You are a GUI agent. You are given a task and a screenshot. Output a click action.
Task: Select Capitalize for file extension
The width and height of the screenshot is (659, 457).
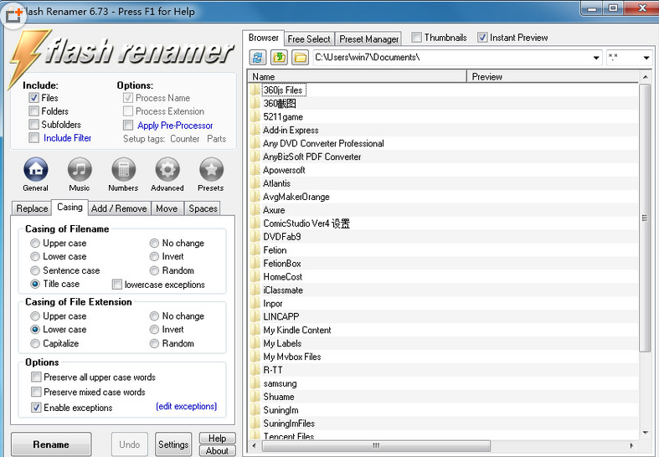click(35, 344)
